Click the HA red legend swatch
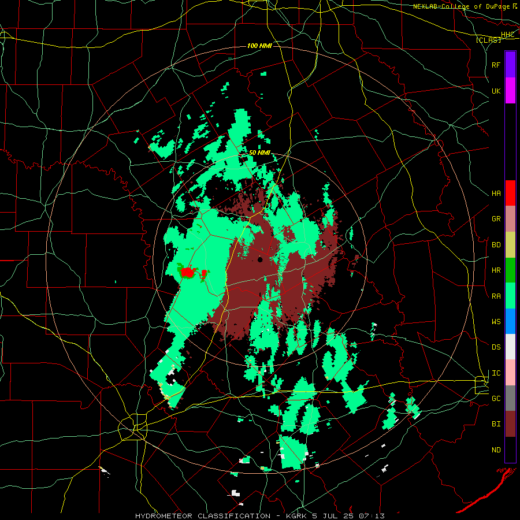The image size is (520, 520). tap(510, 193)
